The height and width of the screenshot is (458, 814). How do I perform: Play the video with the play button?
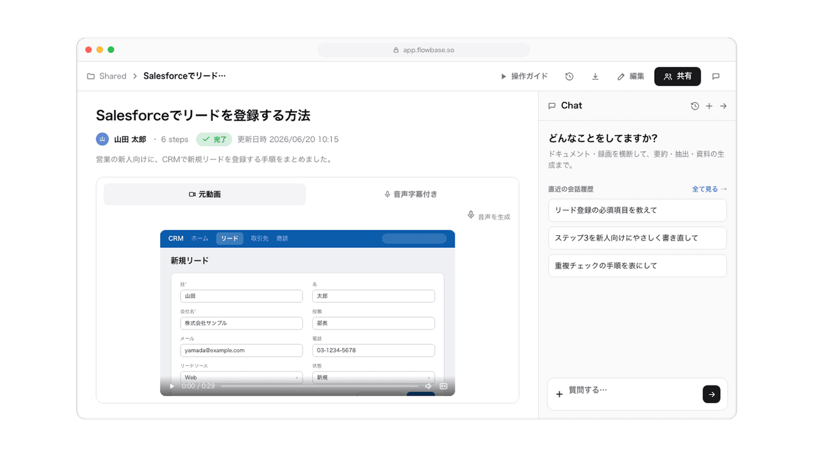pyautogui.click(x=172, y=386)
